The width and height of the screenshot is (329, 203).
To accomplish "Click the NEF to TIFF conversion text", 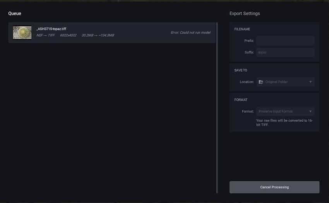I will (x=46, y=36).
